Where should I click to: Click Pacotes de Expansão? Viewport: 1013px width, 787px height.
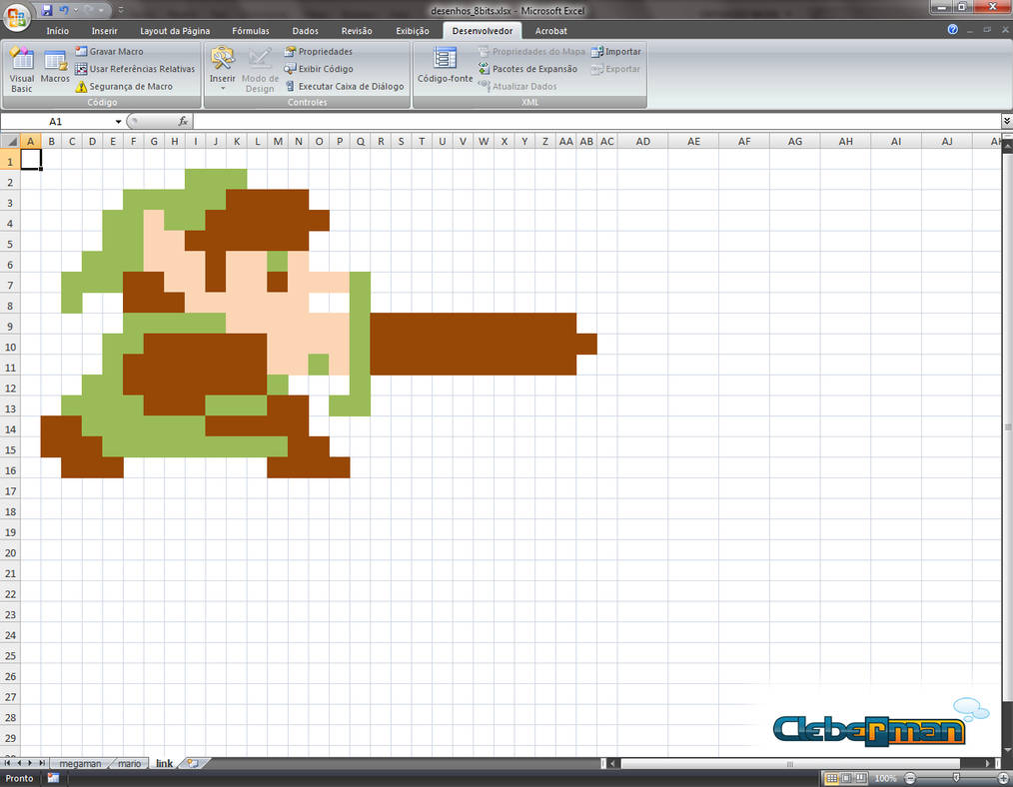coord(527,69)
